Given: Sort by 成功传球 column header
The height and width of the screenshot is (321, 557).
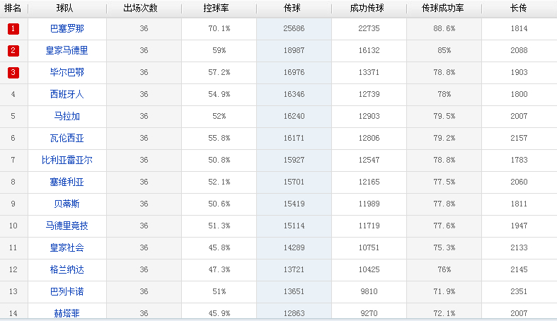Looking at the screenshot, I should 367,8.
